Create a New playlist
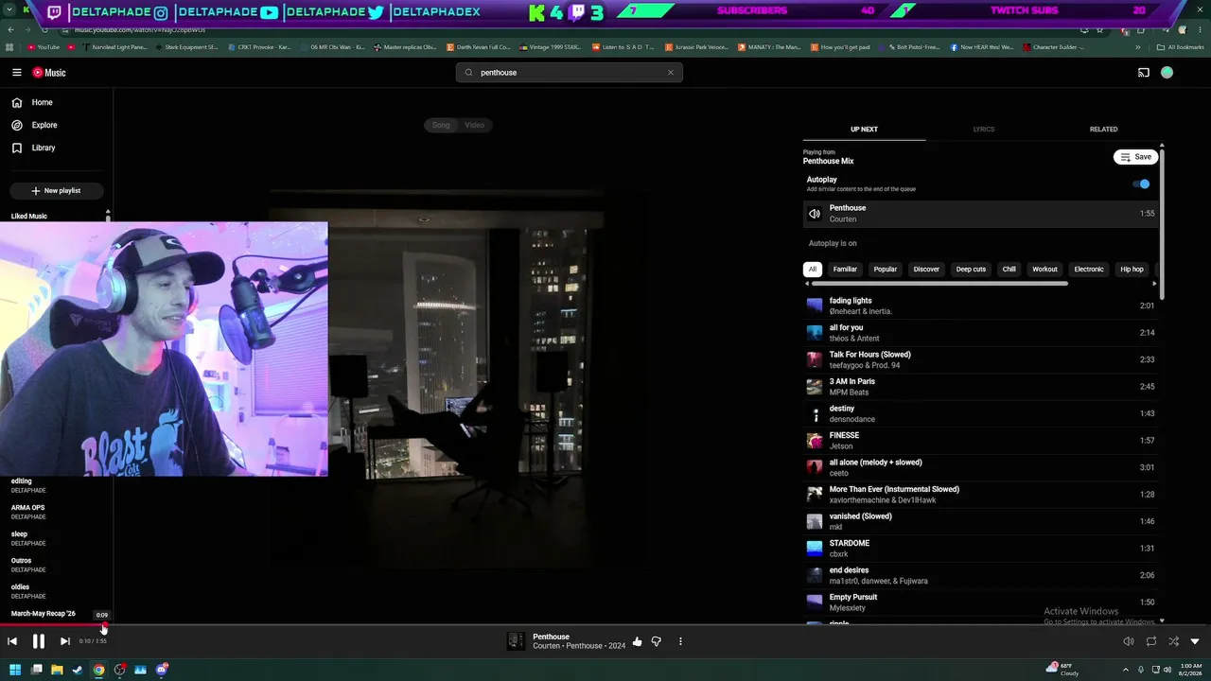The width and height of the screenshot is (1211, 681). tap(56, 191)
